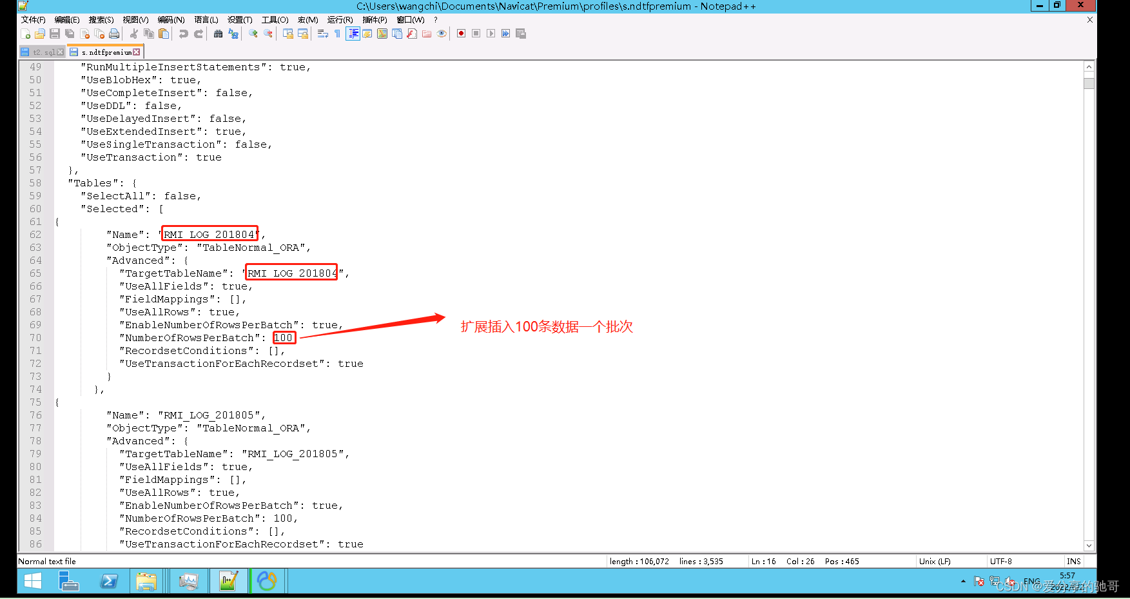Open the 插件(P) menu
This screenshot has height=599, width=1130.
[375, 20]
